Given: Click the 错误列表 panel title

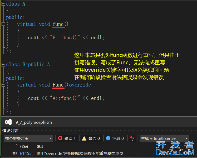Looking at the screenshot, I should 10,131.
